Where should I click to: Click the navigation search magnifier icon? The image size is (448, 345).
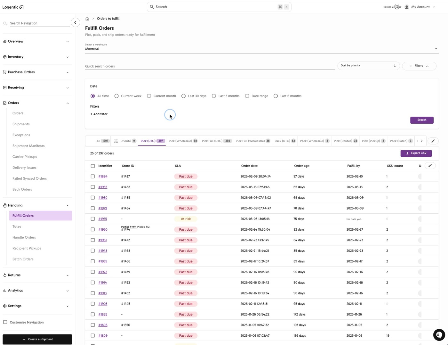click(x=5, y=23)
